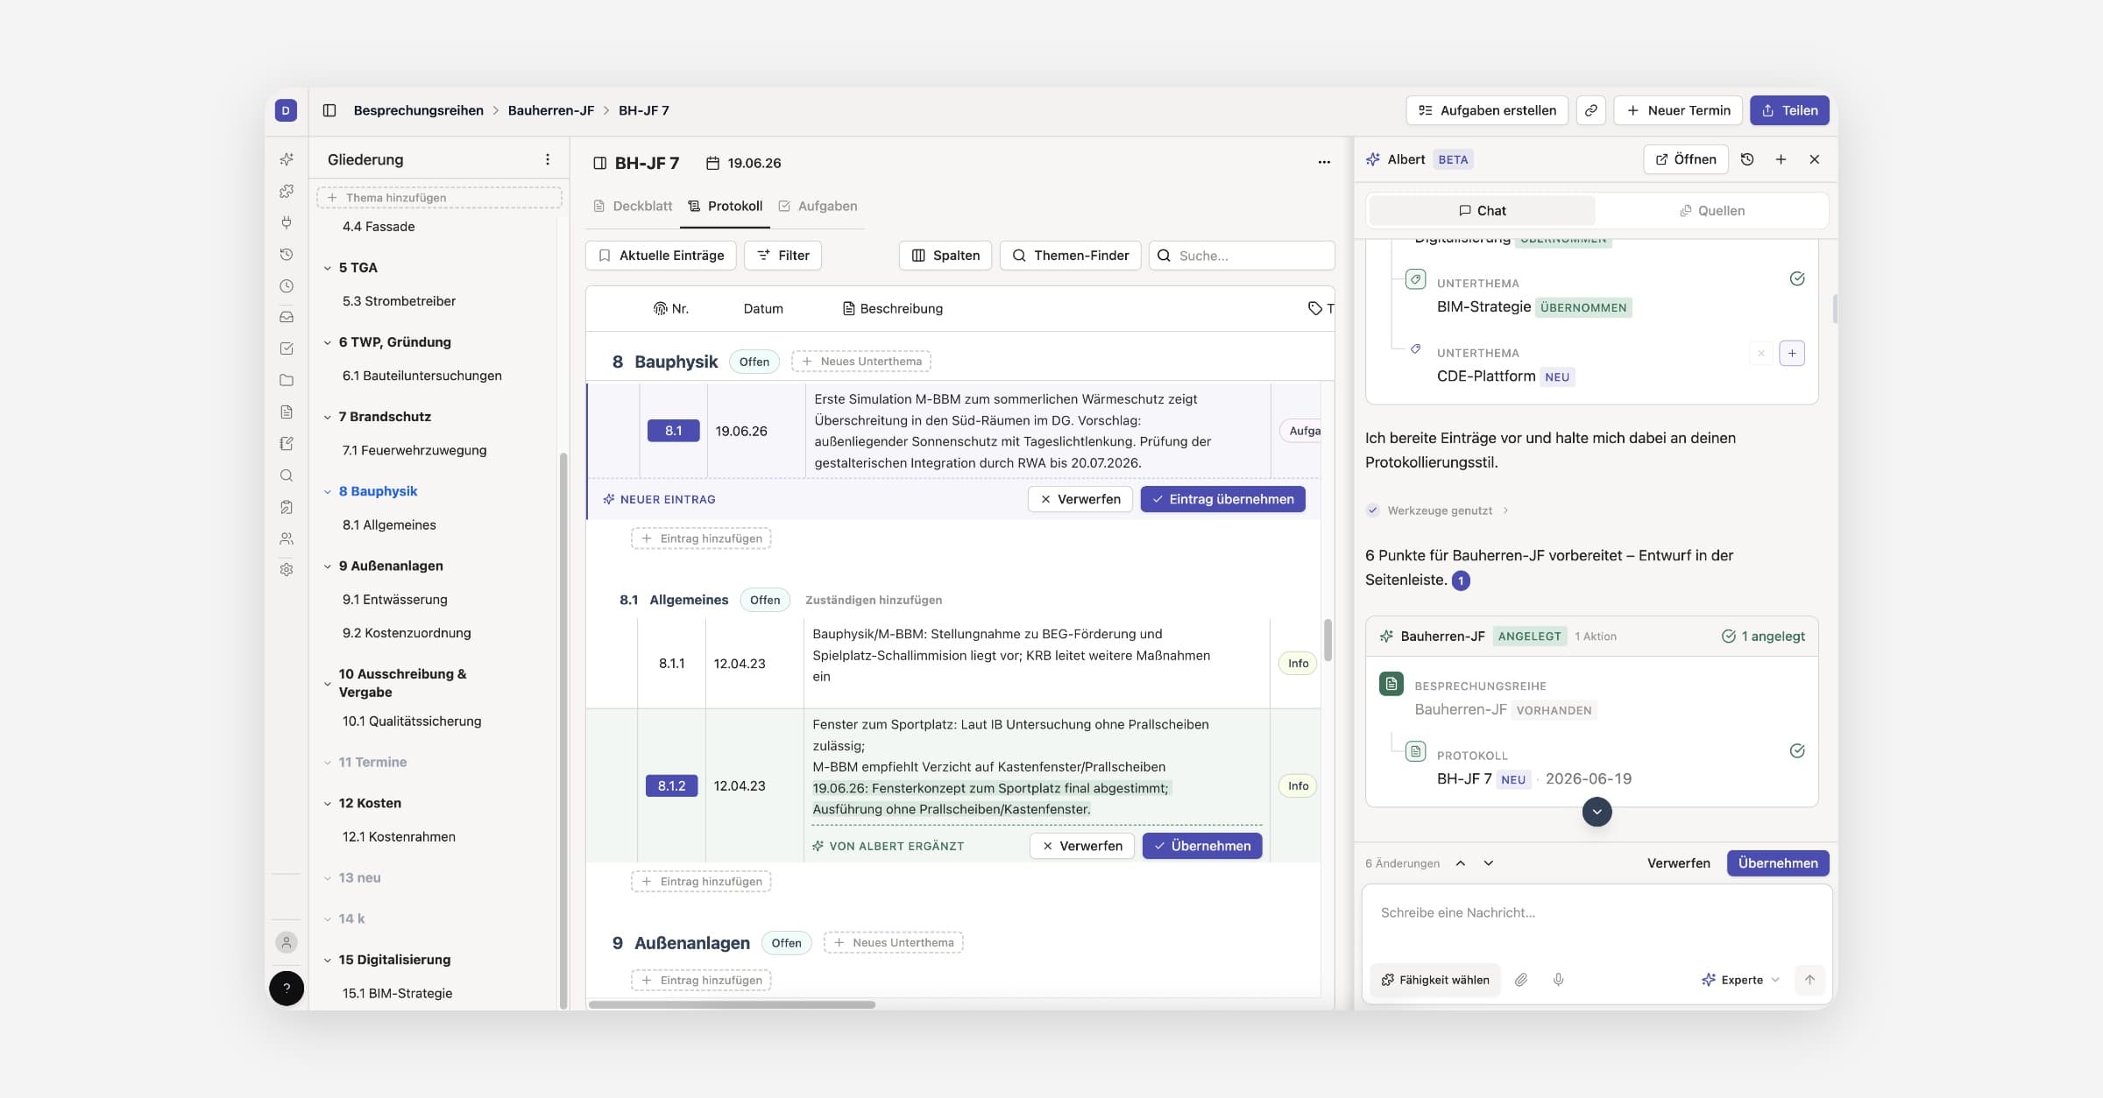Open the user profile avatar icon
The height and width of the screenshot is (1098, 2103).
click(x=287, y=942)
